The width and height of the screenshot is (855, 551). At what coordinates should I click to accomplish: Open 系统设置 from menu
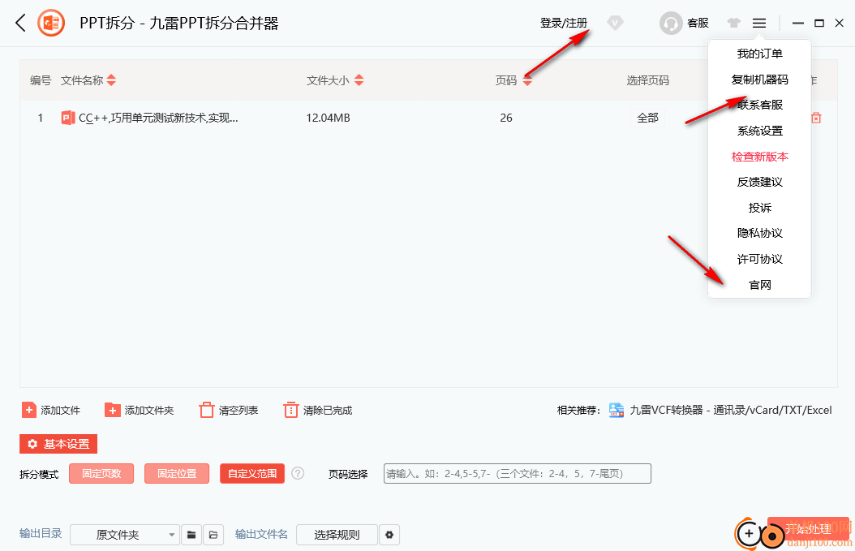tap(759, 131)
